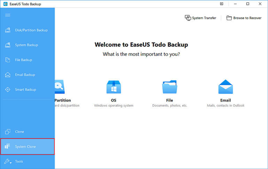Select the File folder icon
The width and height of the screenshot is (268, 169).
(170, 87)
